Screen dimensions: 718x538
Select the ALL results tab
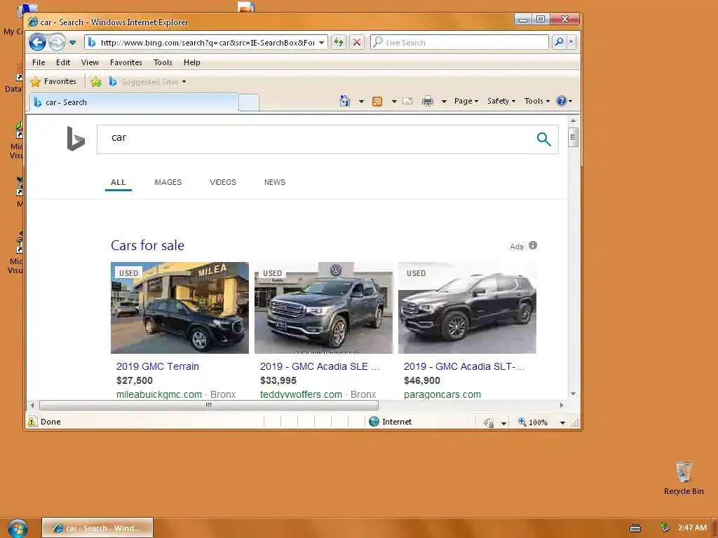pyautogui.click(x=118, y=182)
